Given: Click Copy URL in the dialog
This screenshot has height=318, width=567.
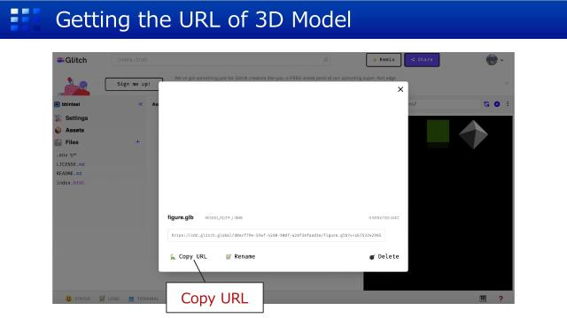Looking at the screenshot, I should pos(189,257).
